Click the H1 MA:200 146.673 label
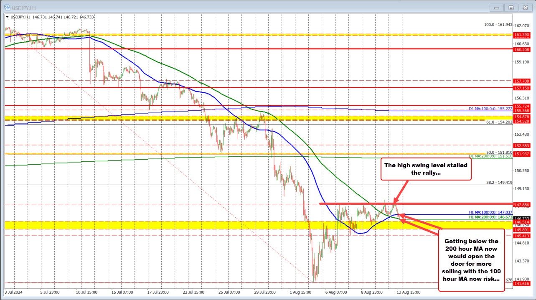This screenshot has height=300, width=536. click(x=490, y=217)
